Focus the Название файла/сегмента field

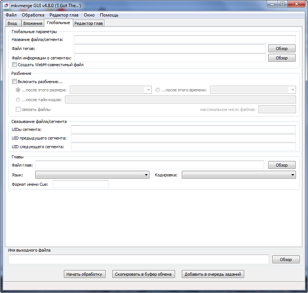[x=185, y=39]
